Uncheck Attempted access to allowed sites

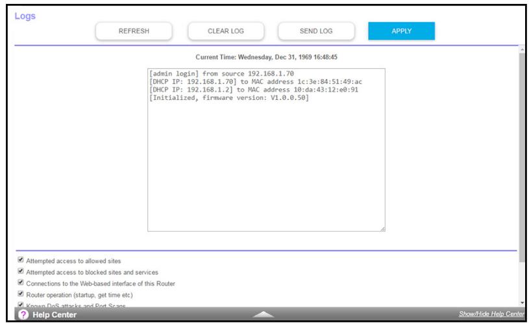click(21, 259)
